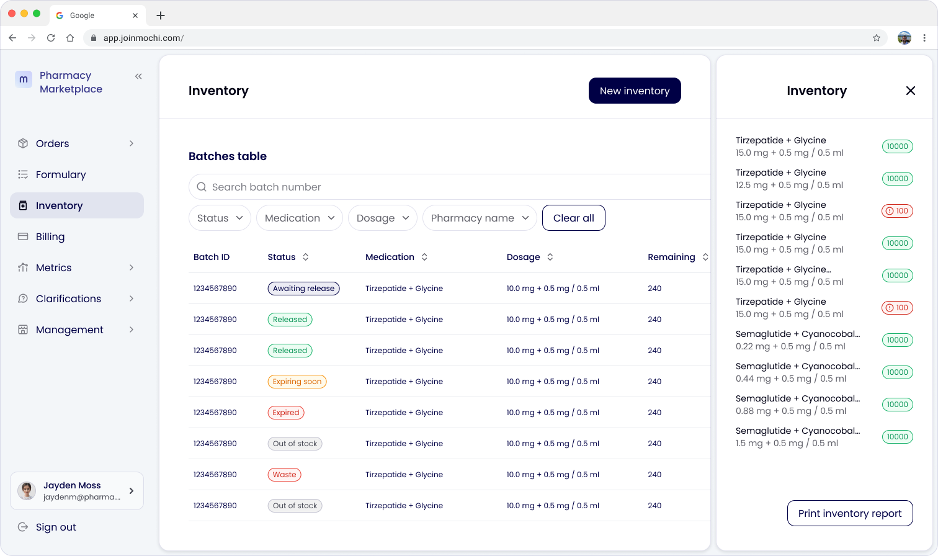
Task: Select Inventory in the sidebar menu
Action: coord(77,205)
